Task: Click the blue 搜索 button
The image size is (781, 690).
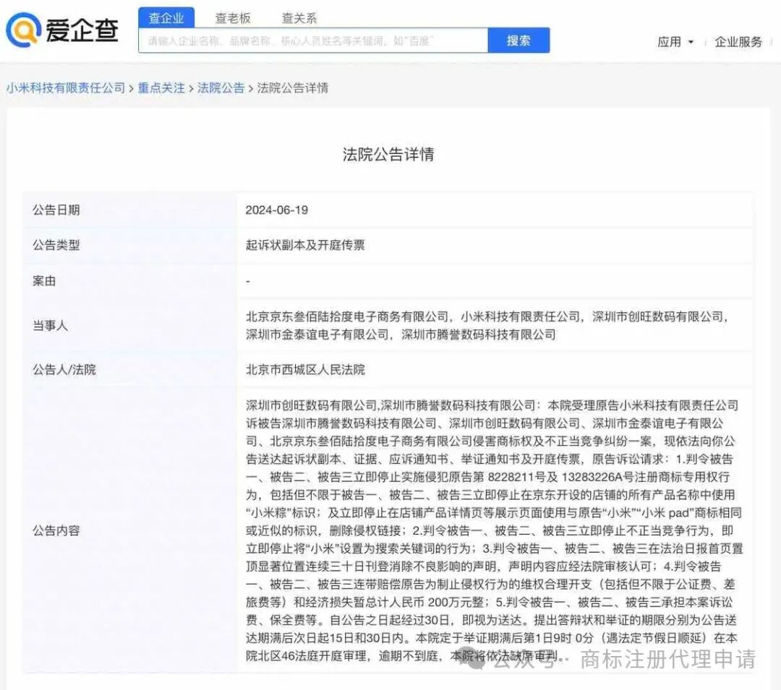Action: click(518, 40)
